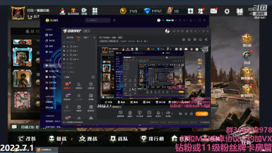Viewport: 272px width, 153px height.
Task: Open the first scene tab in the list
Action: [70, 37]
